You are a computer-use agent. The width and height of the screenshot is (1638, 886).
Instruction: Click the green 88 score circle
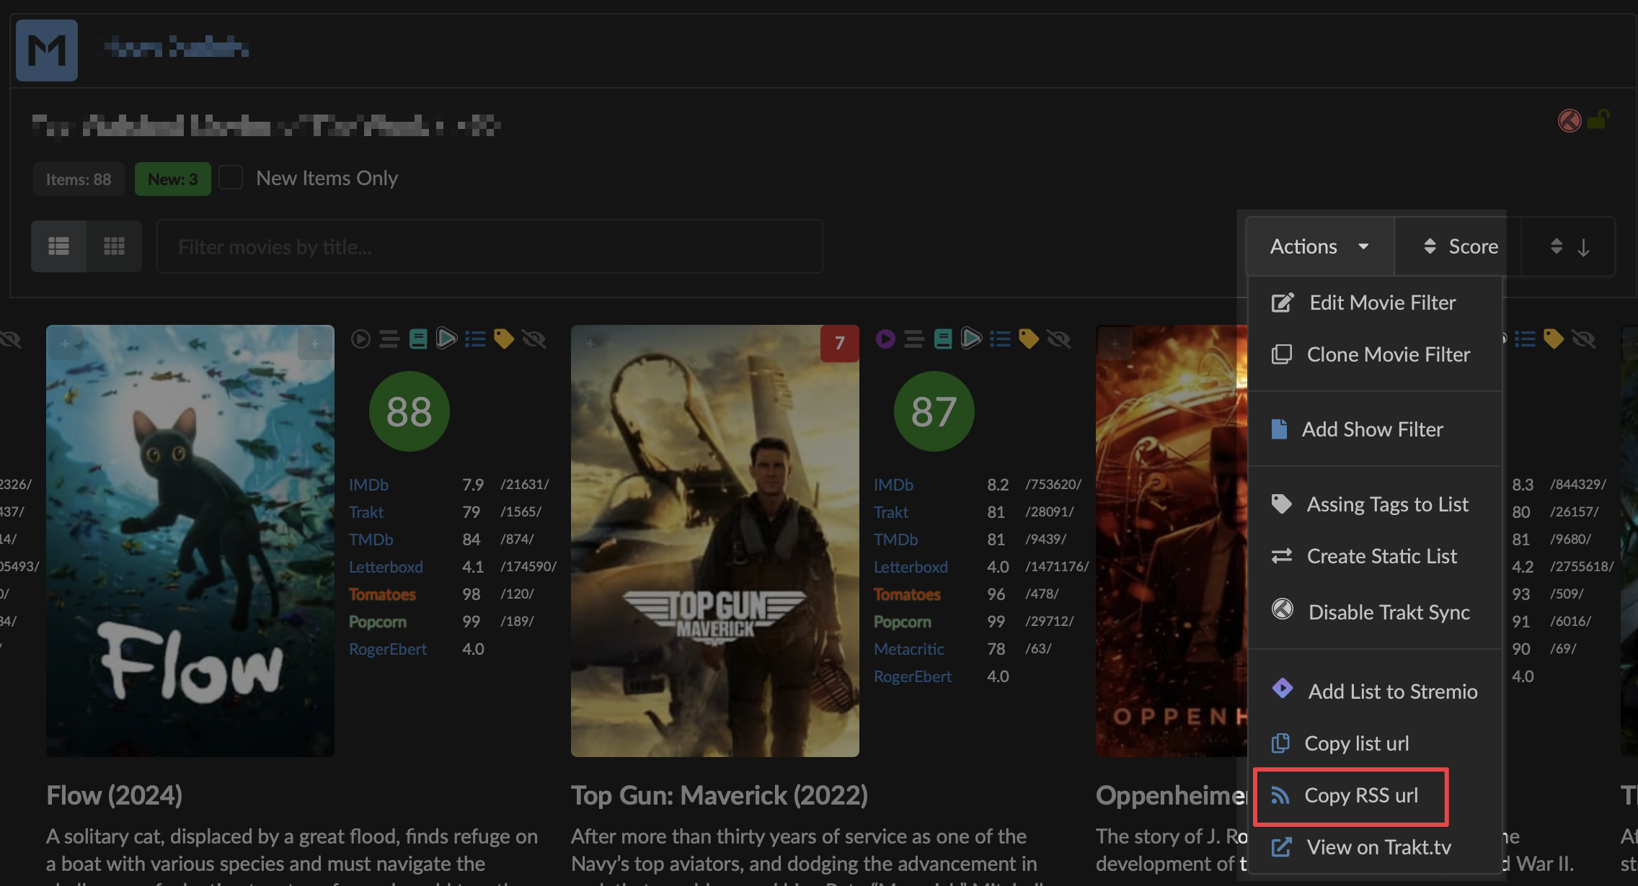[409, 411]
